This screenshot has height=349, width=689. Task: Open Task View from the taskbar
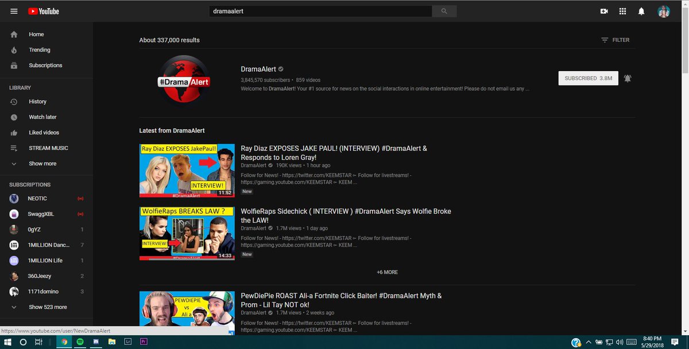(38, 342)
